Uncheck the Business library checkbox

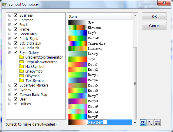(x=15, y=15)
